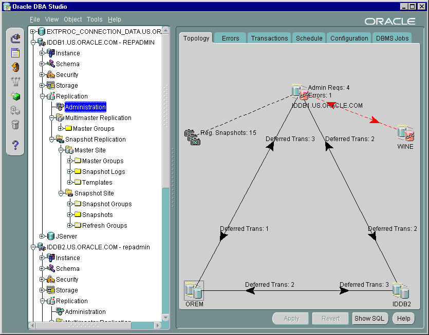The image size is (429, 335).
Task: Select Administration under IDDB1 Replication
Action: tap(85, 107)
